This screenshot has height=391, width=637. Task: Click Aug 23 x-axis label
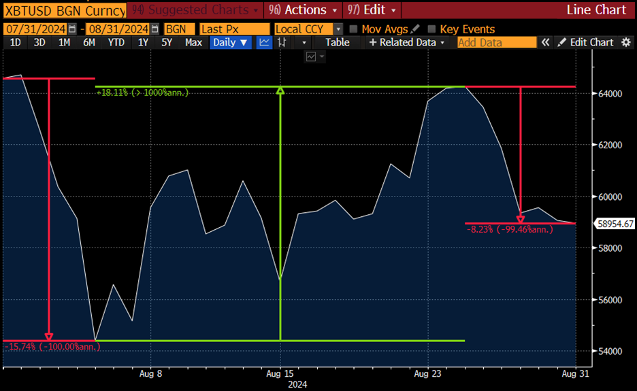427,374
